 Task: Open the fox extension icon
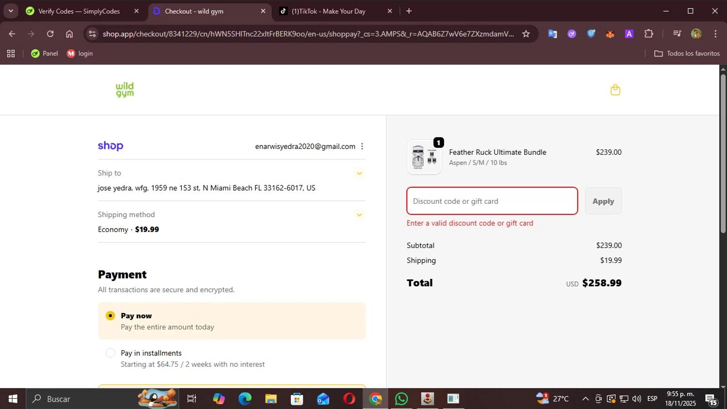coord(610,33)
